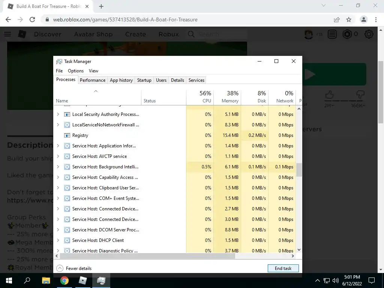Viewport: 384px width, 288px height.
Task: Share this page from address bar
Action: click(x=337, y=19)
